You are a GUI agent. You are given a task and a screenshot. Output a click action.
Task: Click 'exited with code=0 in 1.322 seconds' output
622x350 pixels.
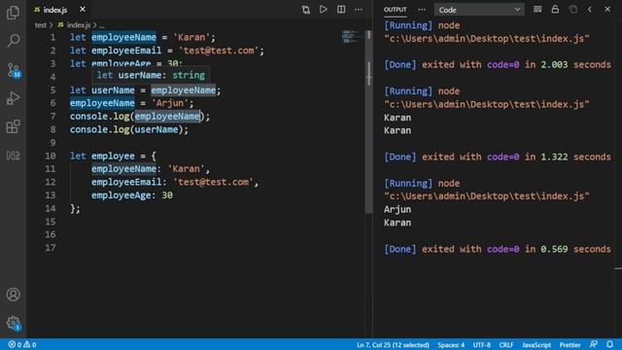pyautogui.click(x=516, y=157)
